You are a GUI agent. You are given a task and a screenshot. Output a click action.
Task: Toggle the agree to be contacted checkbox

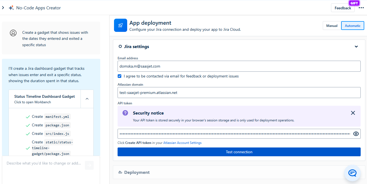[119, 76]
